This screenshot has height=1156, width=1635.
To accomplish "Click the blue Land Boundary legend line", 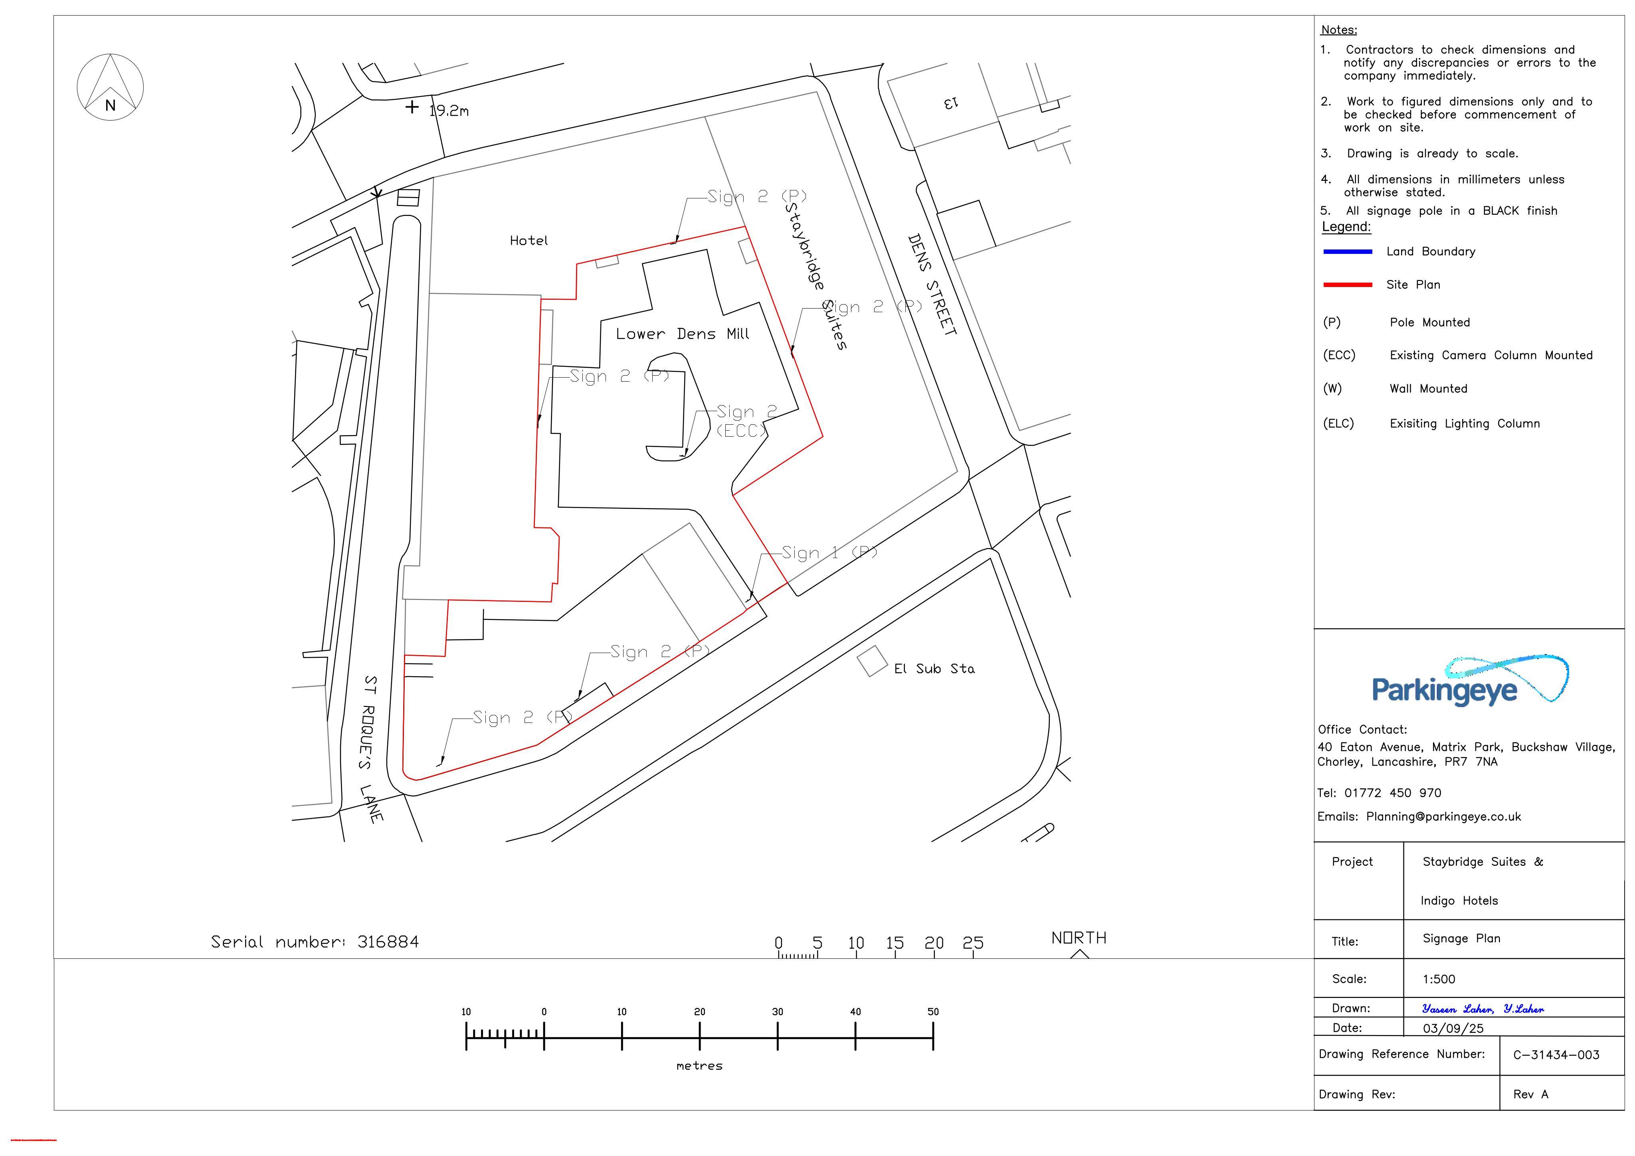I will (x=1347, y=251).
